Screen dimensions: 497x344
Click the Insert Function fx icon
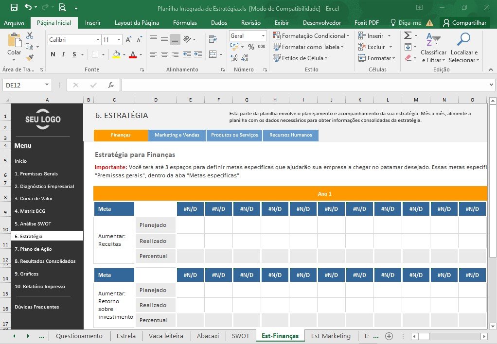click(110, 85)
